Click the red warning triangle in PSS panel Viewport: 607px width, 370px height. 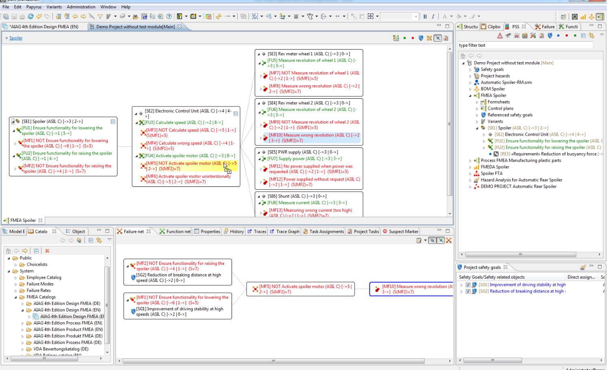[500, 36]
